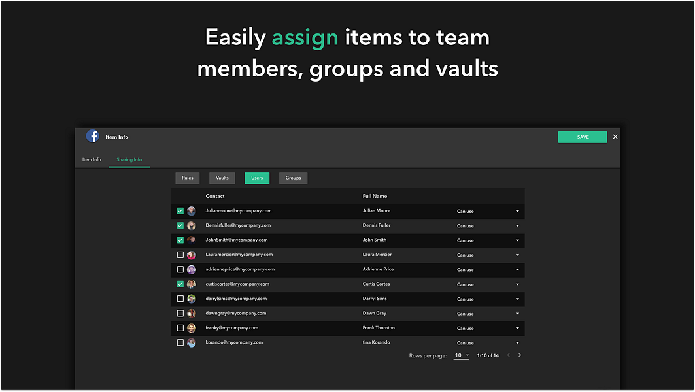Click Julian Moore's profile avatar

192,210
